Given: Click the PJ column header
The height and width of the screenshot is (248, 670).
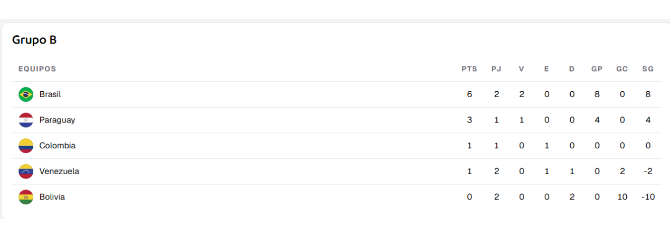Looking at the screenshot, I should click(x=497, y=69).
